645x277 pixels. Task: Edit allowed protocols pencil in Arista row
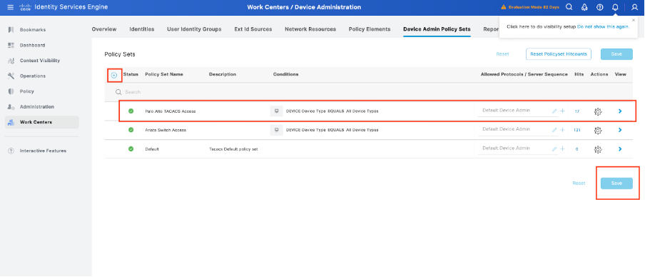[x=554, y=130]
